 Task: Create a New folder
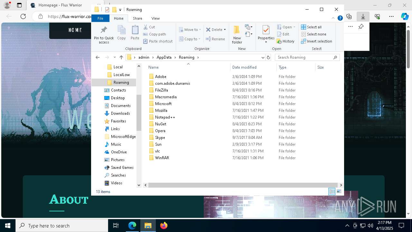tap(237, 35)
